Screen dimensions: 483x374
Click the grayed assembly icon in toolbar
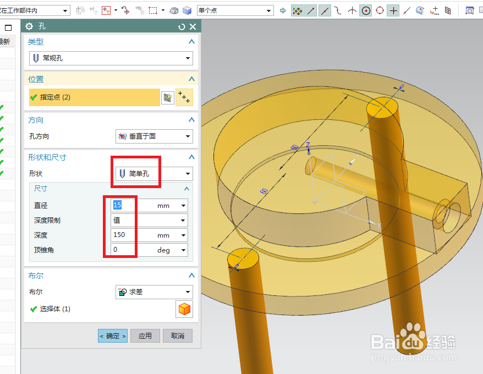click(80, 11)
